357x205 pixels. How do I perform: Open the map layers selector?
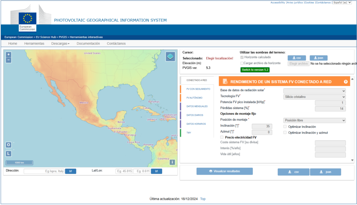(170, 56)
